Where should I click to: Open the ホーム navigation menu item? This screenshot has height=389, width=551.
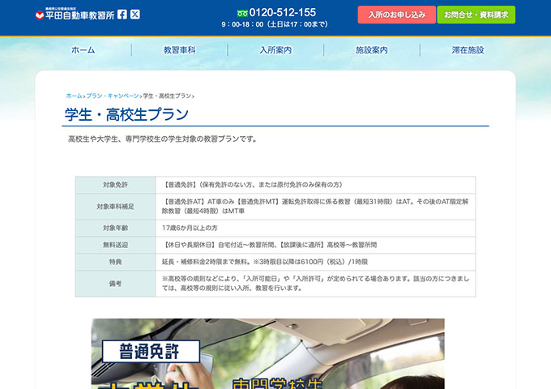[83, 50]
